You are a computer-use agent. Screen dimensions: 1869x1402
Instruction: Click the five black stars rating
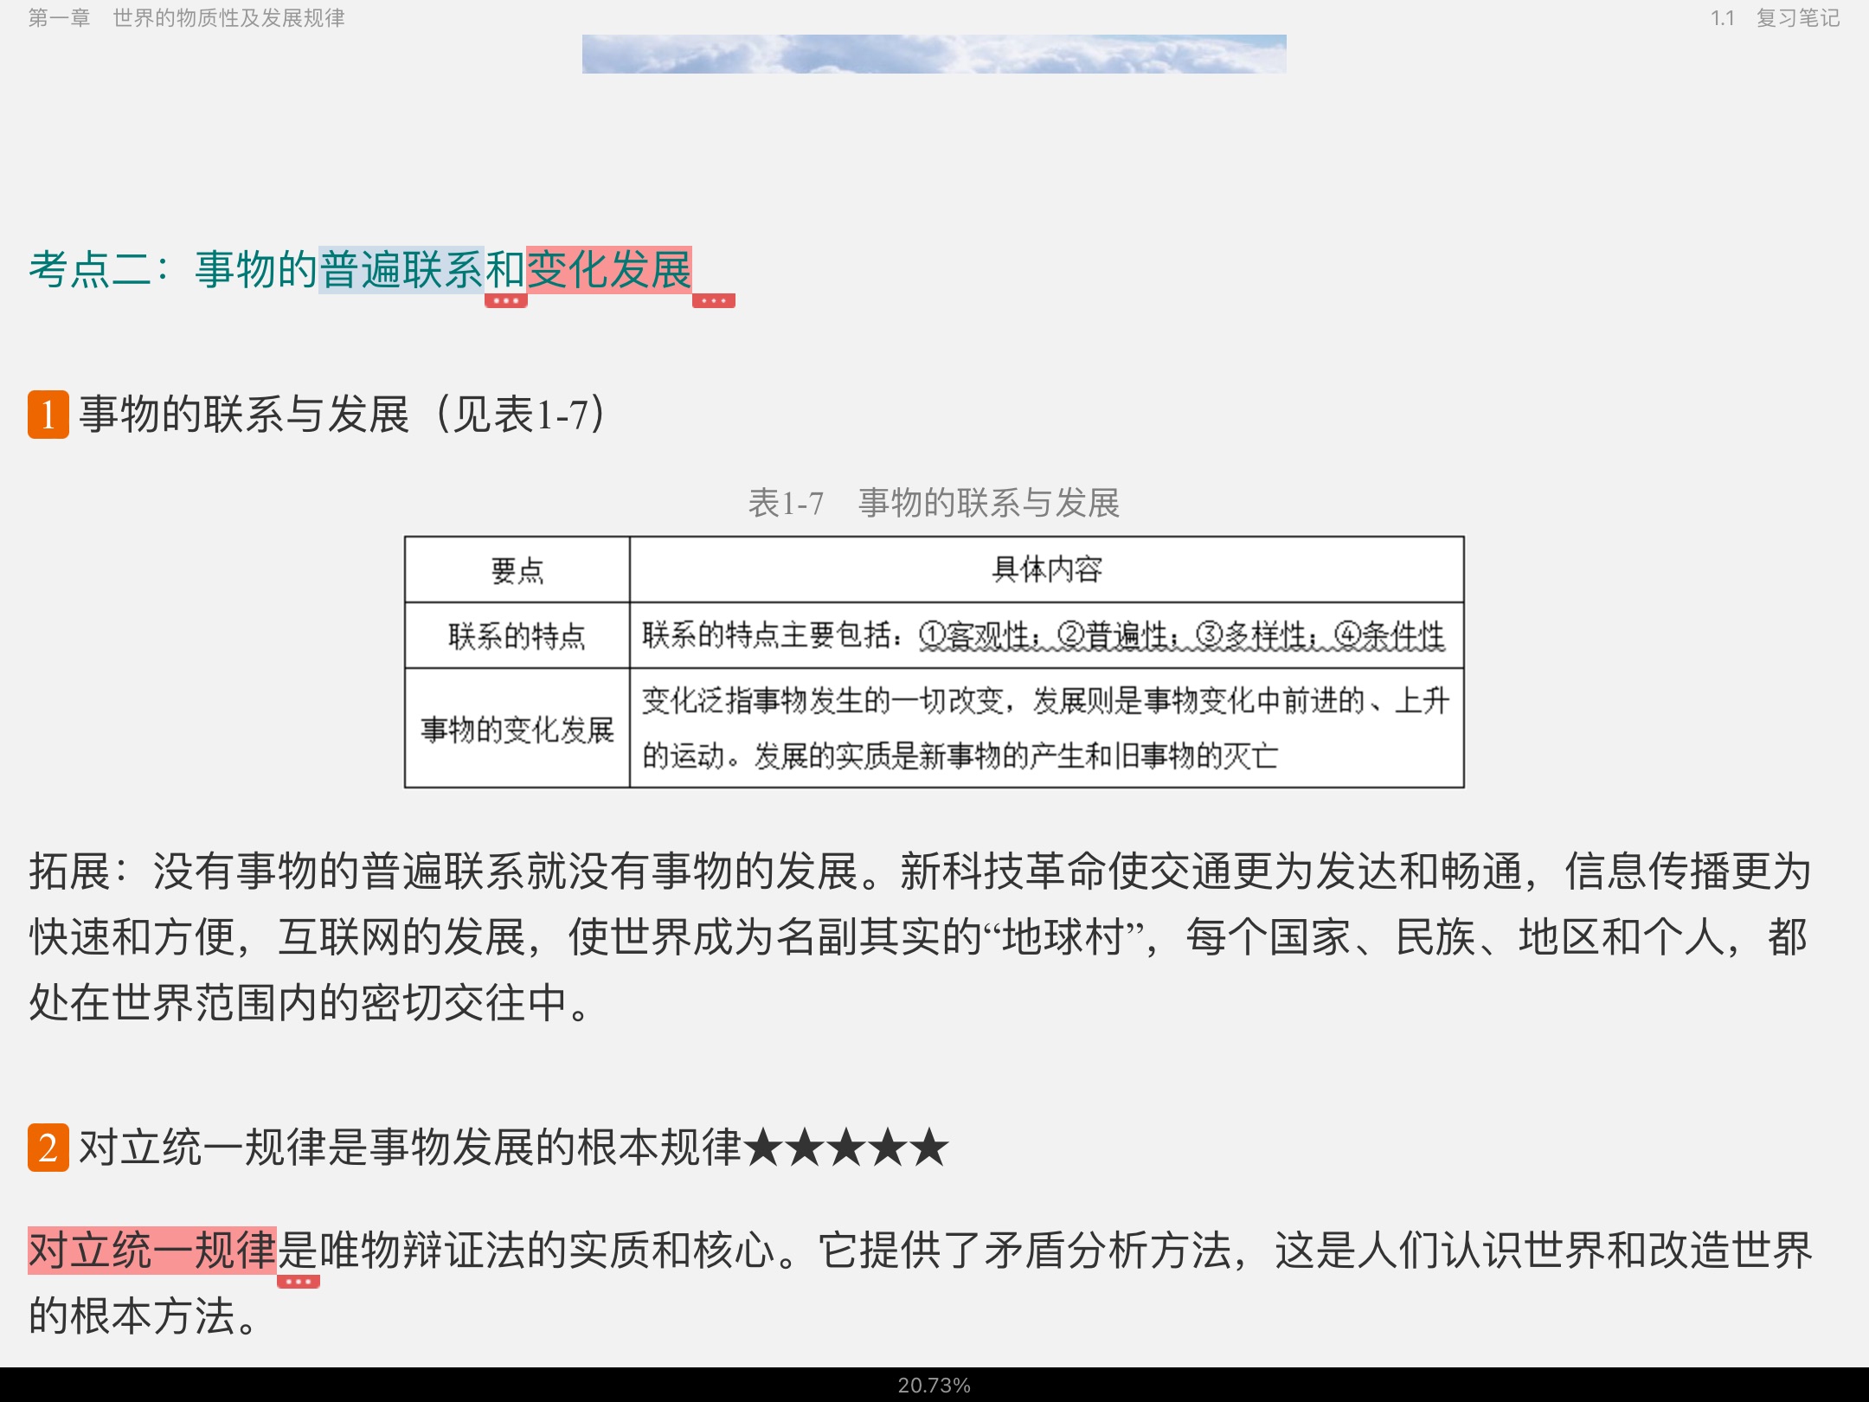[846, 1148]
